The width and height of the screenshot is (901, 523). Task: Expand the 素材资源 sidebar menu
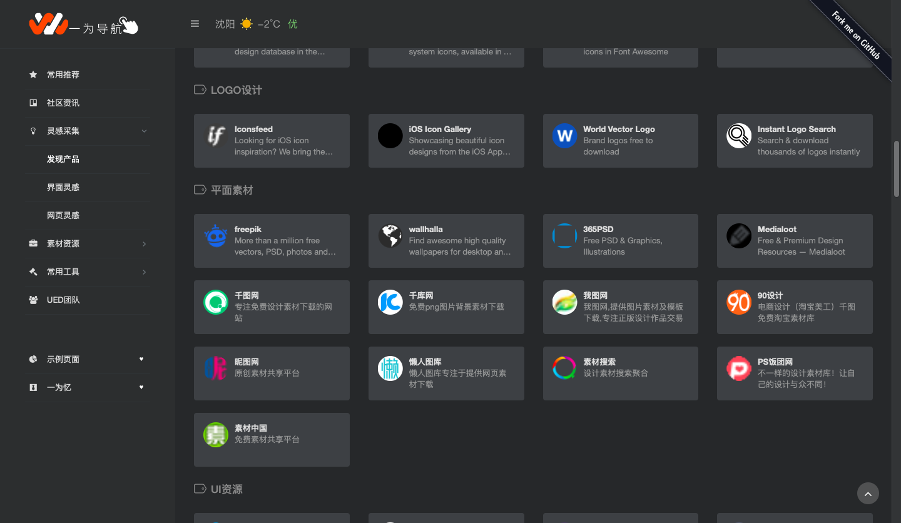[144, 243]
